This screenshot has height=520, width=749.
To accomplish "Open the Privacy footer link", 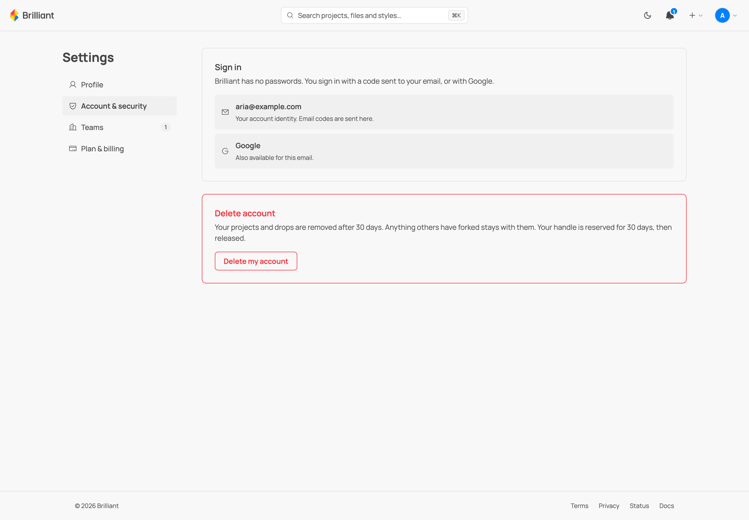I will [609, 506].
